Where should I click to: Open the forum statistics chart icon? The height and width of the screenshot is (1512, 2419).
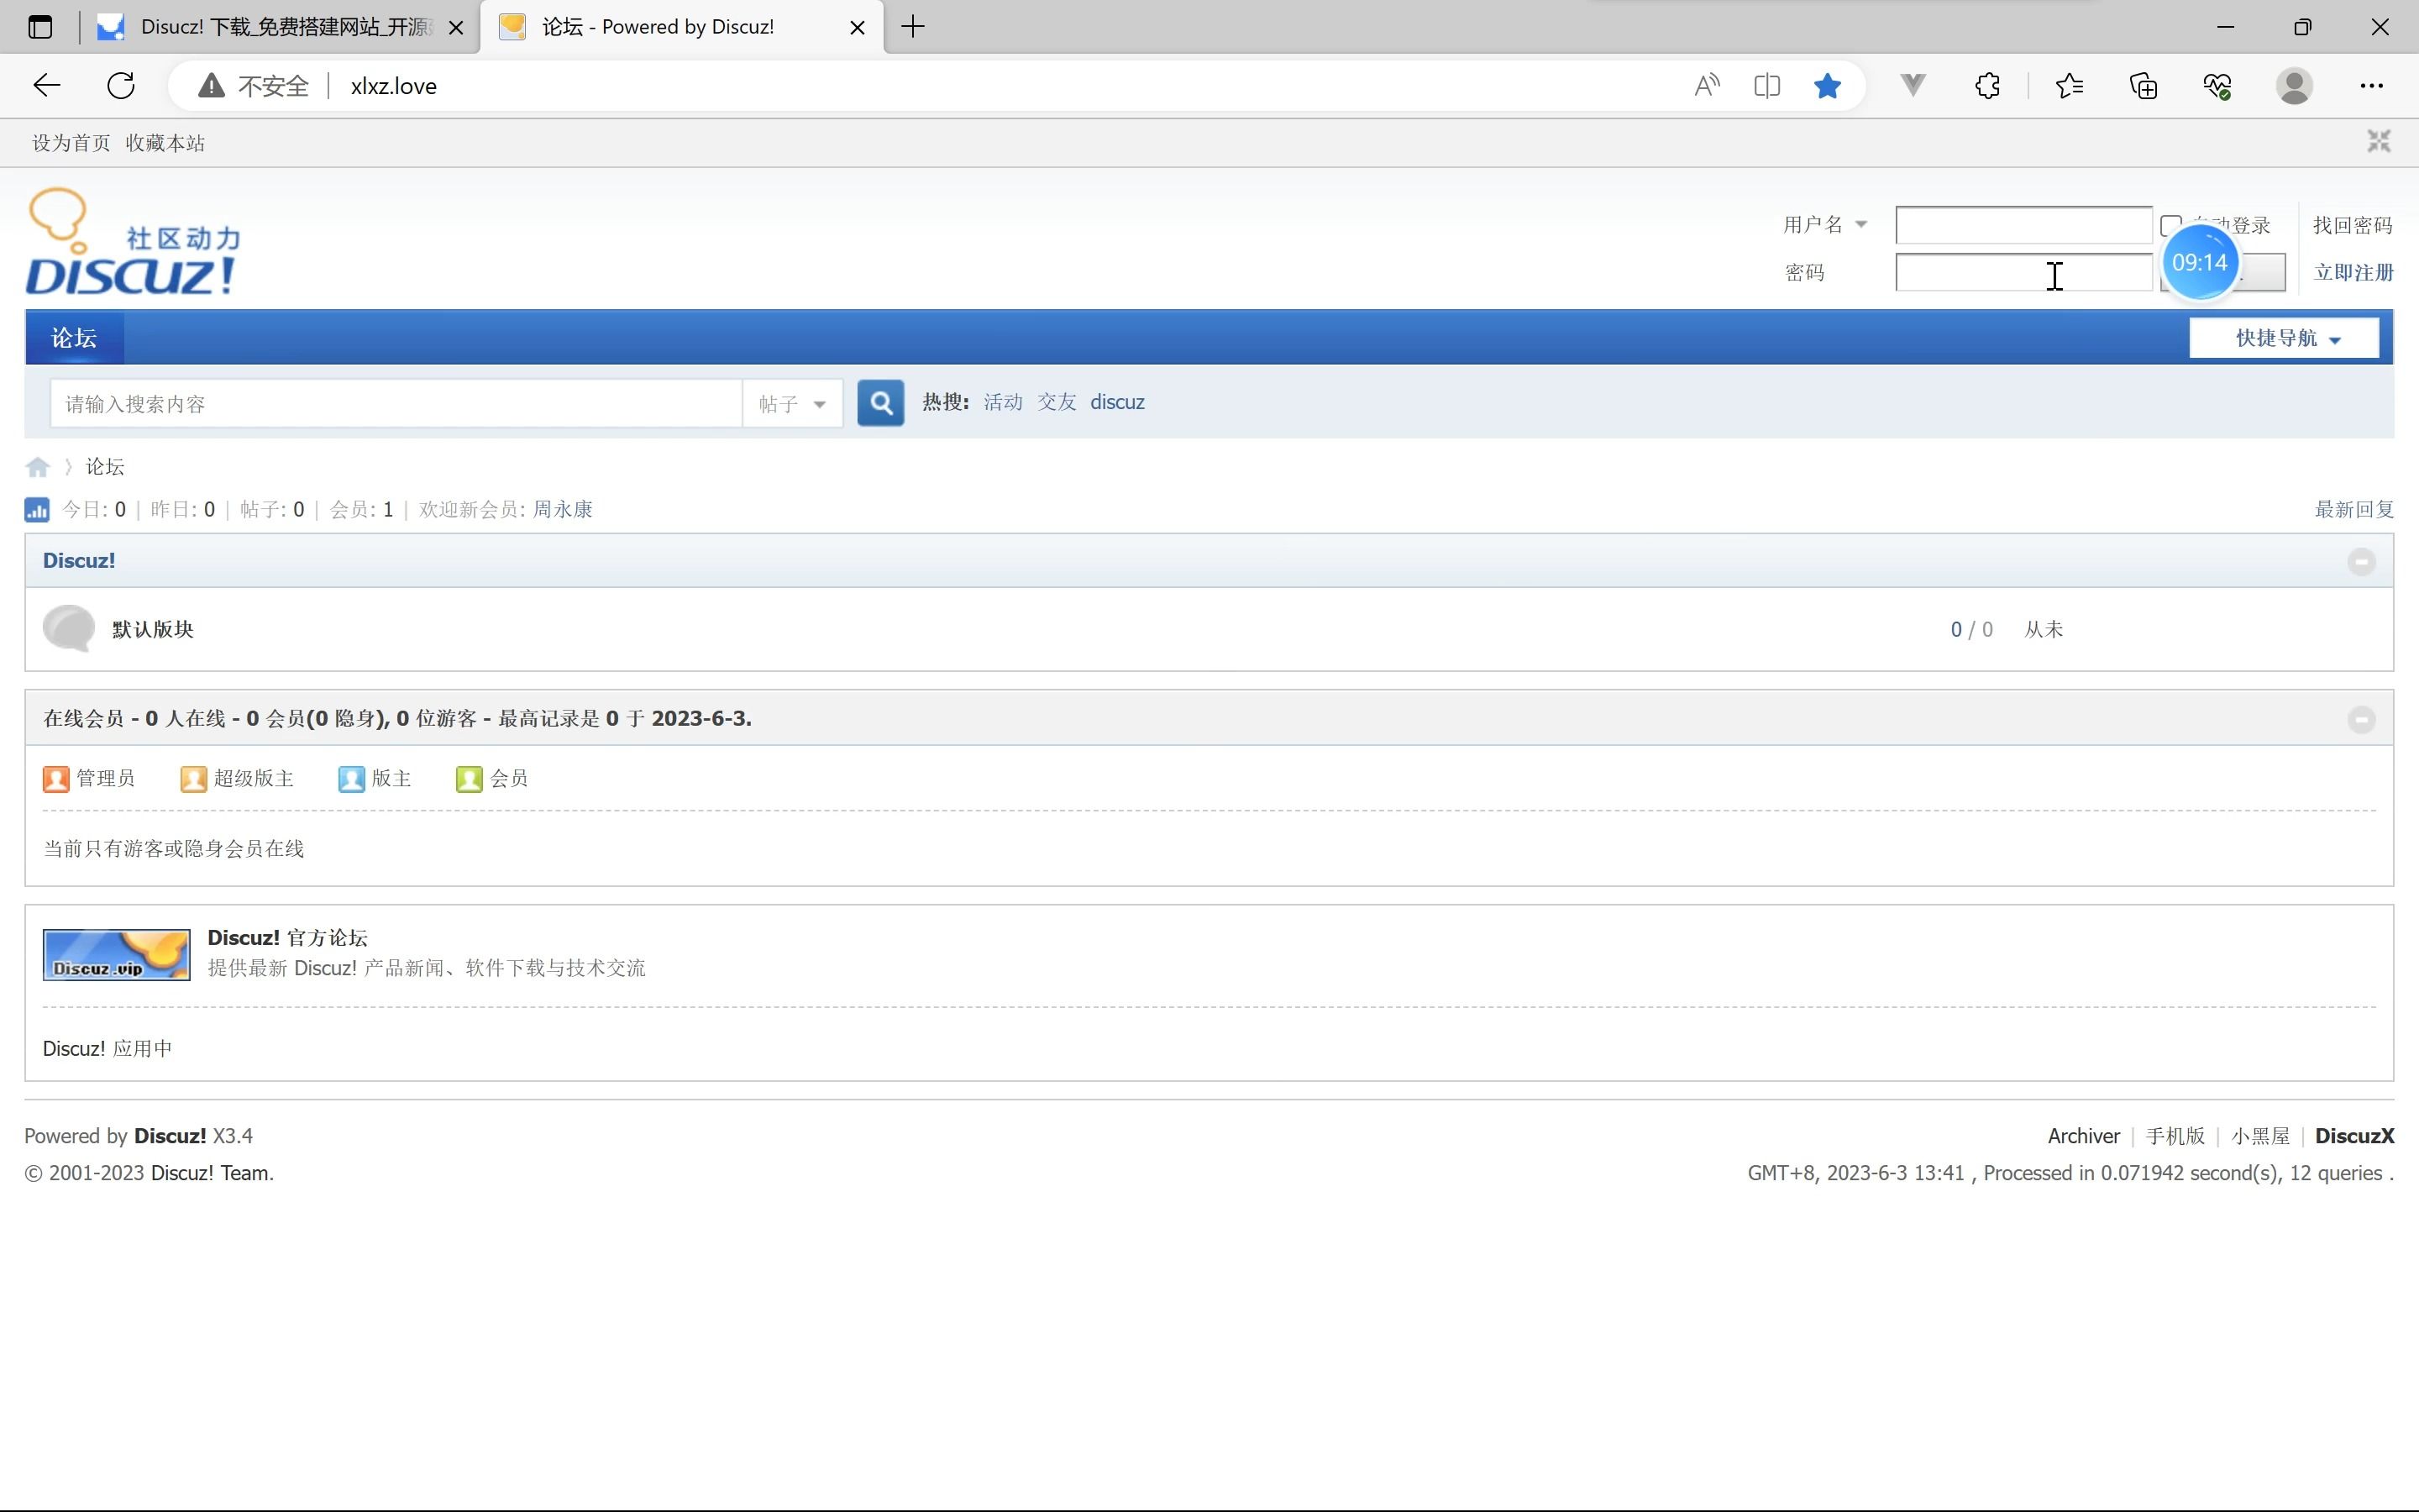(x=37, y=510)
